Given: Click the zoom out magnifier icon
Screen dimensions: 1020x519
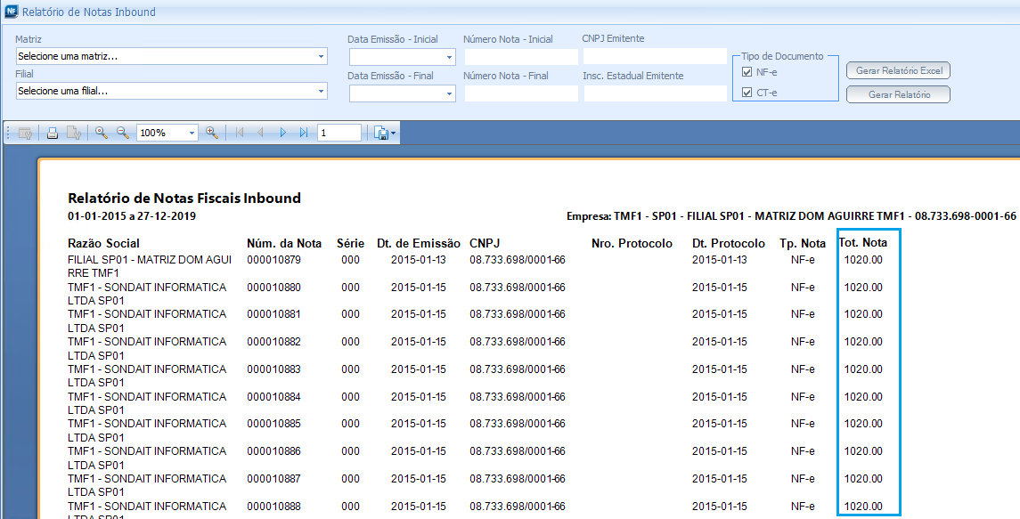Looking at the screenshot, I should tap(123, 133).
